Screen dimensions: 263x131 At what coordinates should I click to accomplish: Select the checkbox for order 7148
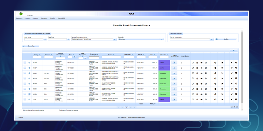pos(25,99)
